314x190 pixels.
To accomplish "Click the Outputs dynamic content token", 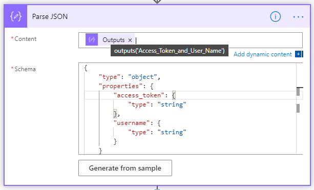I will pos(110,39).
